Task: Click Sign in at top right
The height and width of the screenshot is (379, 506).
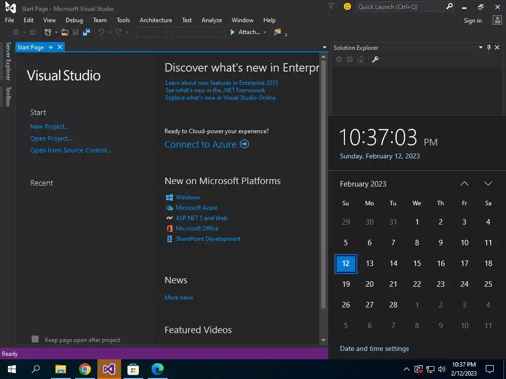Action: (472, 21)
